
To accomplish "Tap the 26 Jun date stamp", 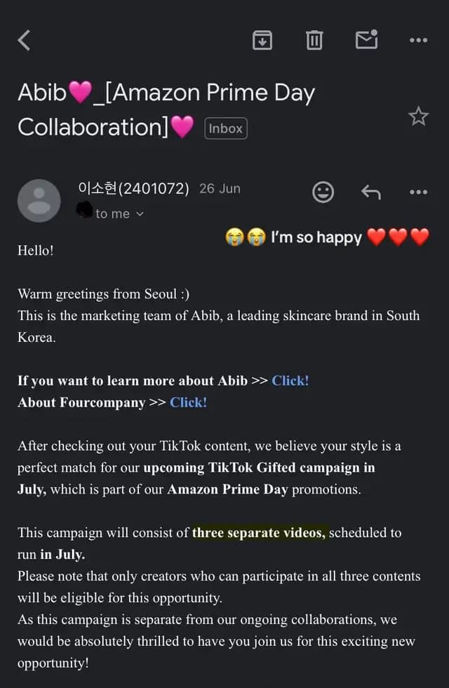I will [x=220, y=189].
